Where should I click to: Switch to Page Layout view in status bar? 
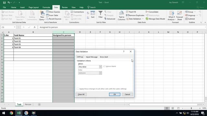tap(173, 108)
